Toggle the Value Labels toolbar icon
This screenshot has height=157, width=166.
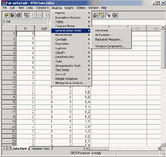pyautogui.click(x=108, y=15)
